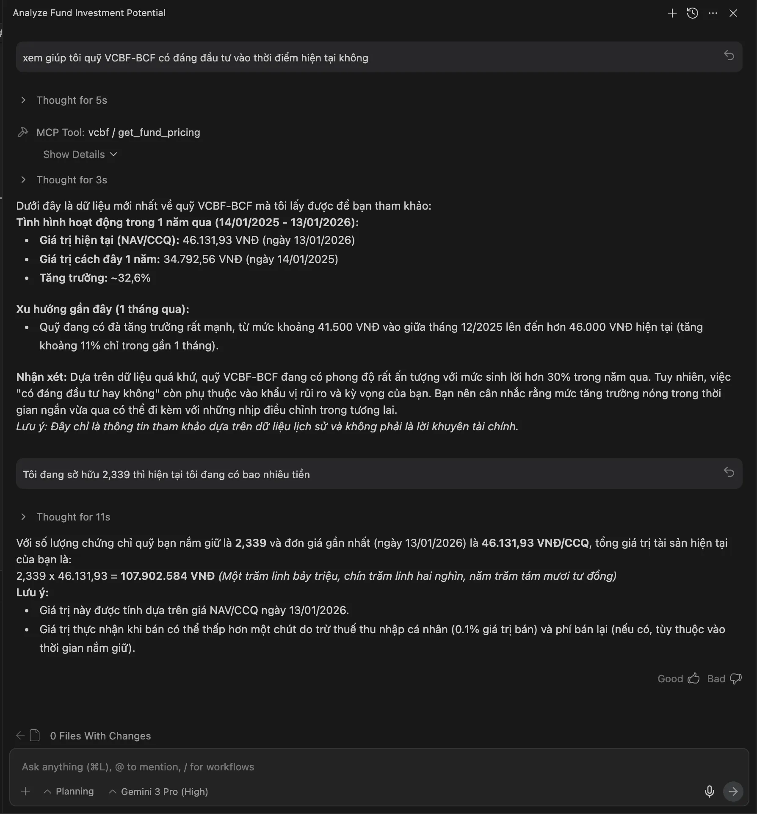Start a new chat with plus icon
Screen dimensions: 757x814
click(x=672, y=13)
